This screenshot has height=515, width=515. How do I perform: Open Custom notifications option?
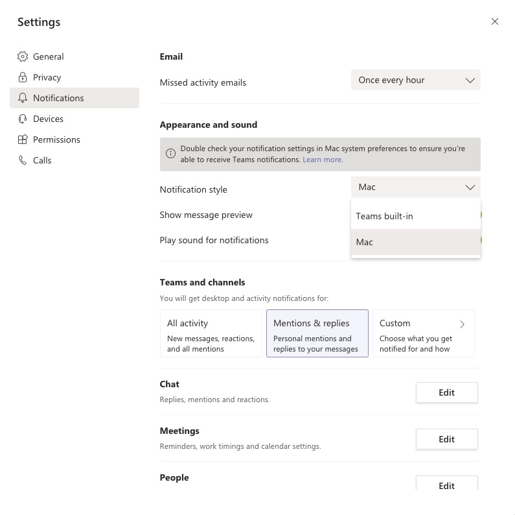(x=424, y=333)
